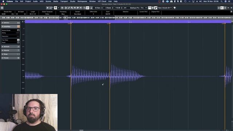Open the Workspaces menu
Image resolution: width=233 pixels, height=131 pixels.
pos(82,1)
